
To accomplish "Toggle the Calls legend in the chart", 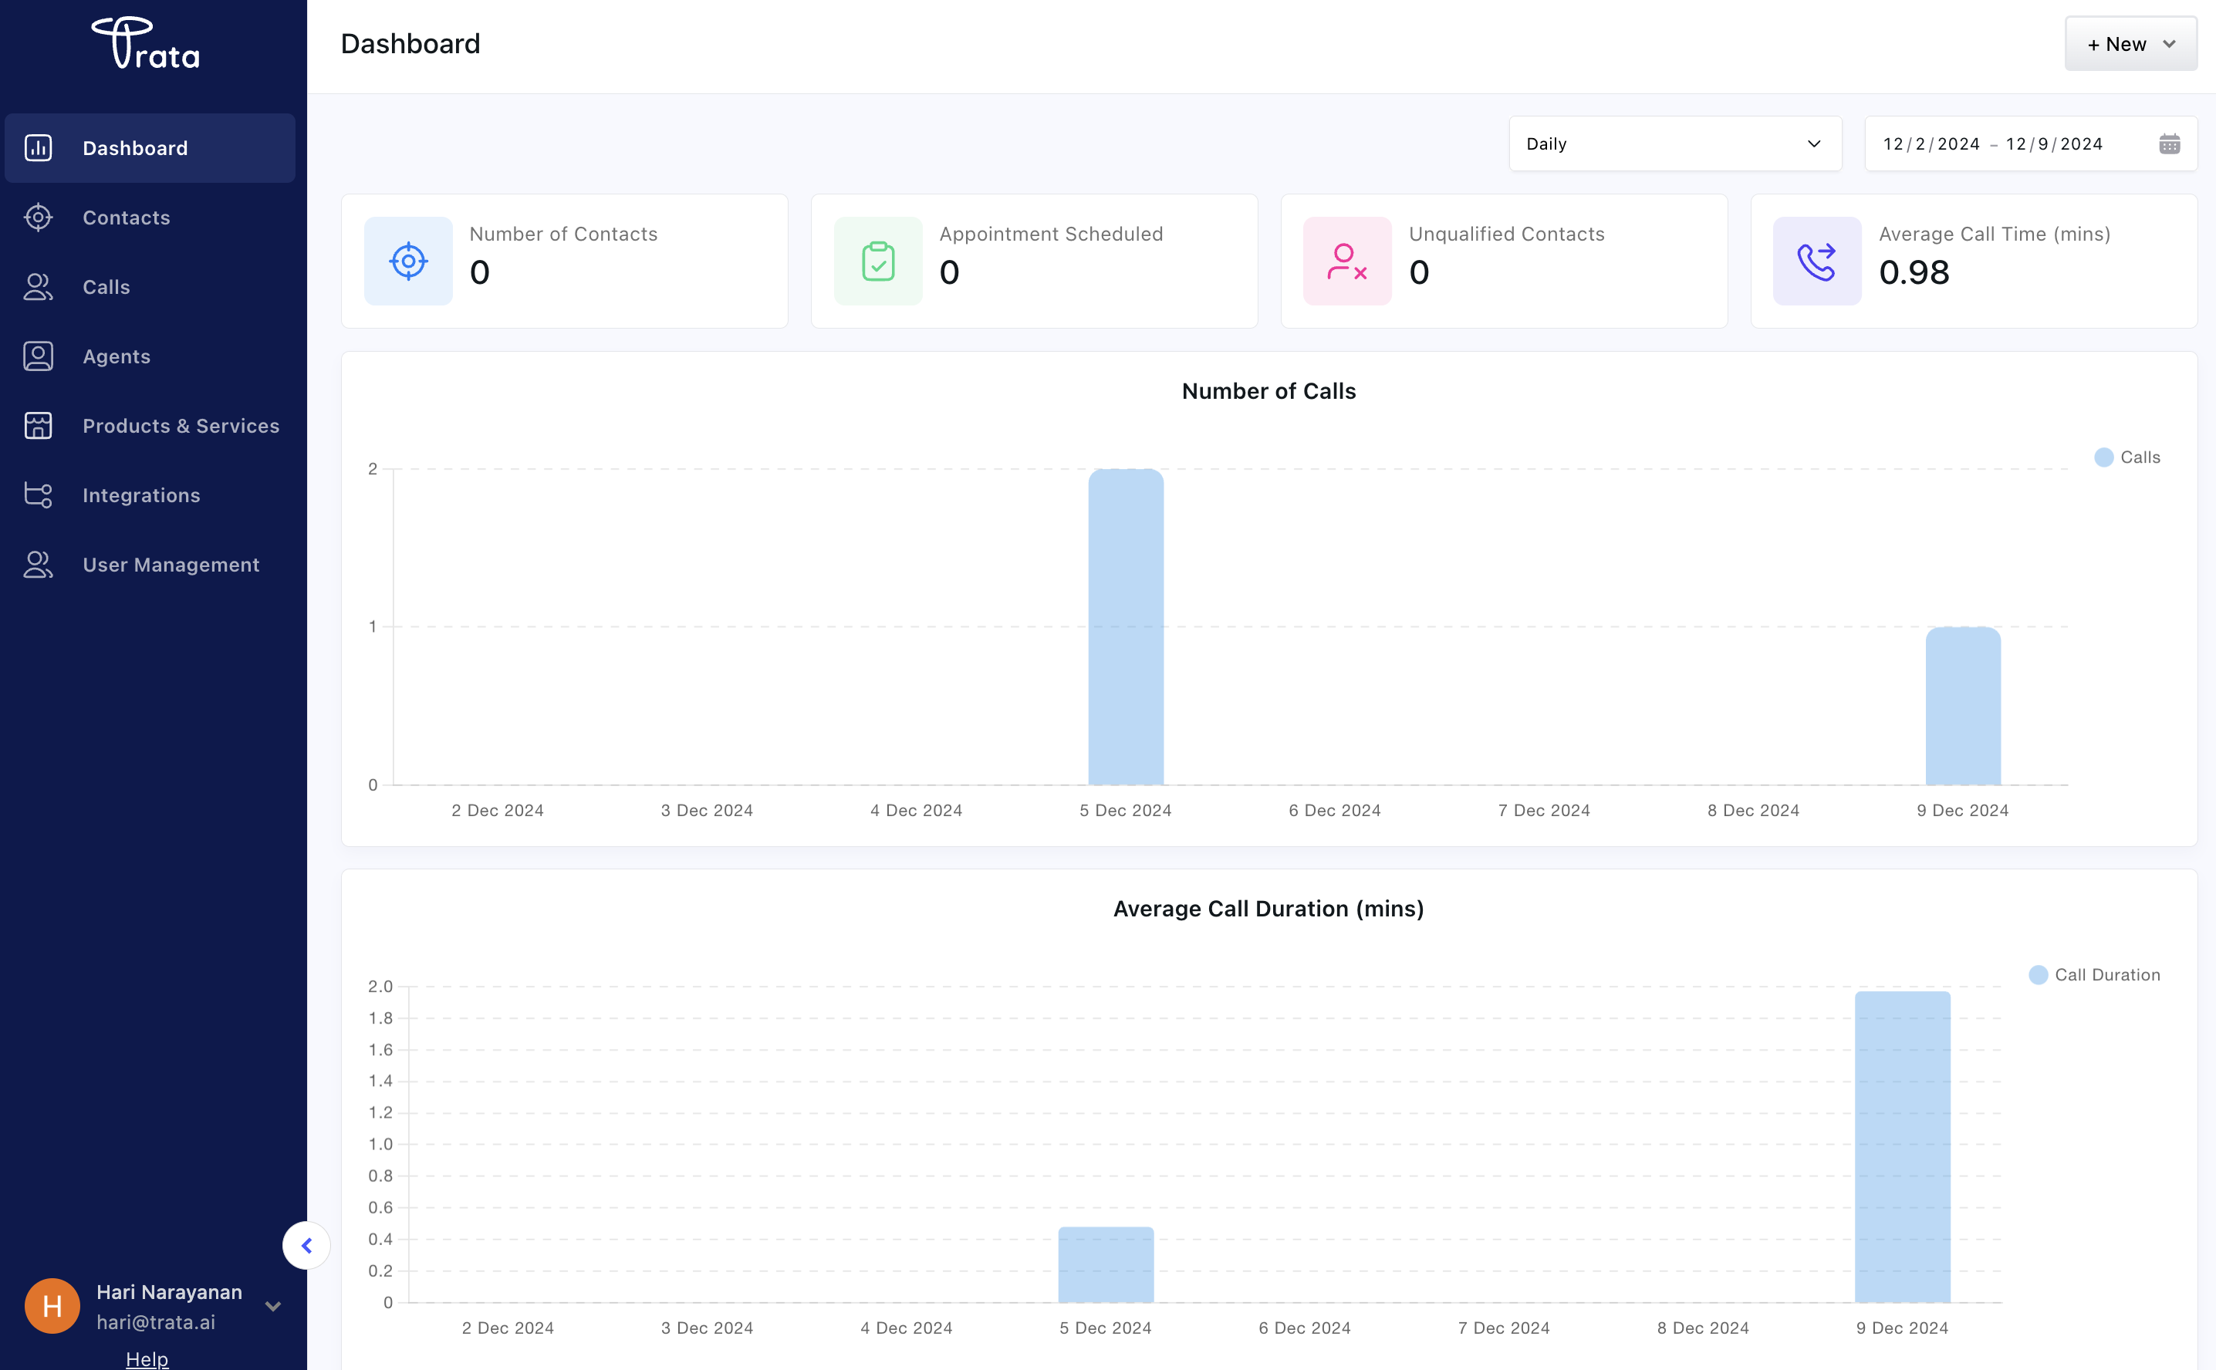I will 2127,457.
